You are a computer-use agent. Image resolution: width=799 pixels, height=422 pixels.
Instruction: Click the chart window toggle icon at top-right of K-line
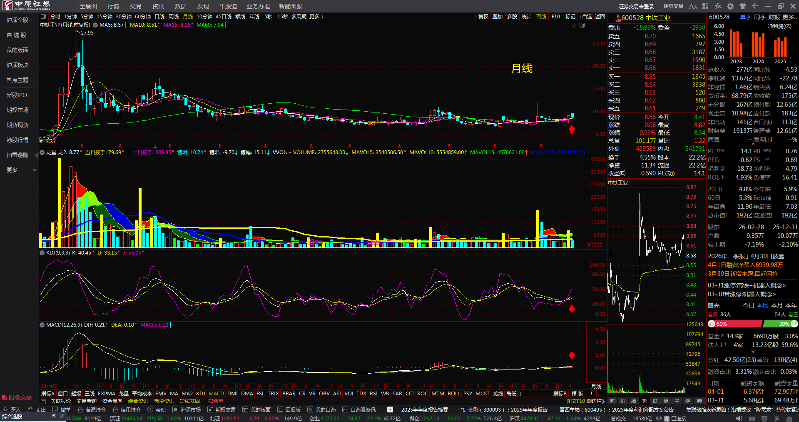pos(582,25)
